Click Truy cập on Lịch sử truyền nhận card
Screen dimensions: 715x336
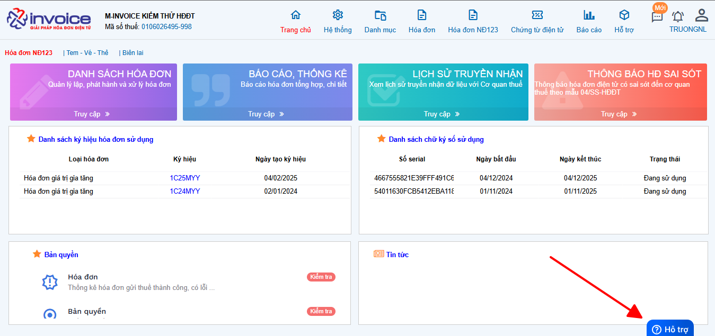(442, 114)
